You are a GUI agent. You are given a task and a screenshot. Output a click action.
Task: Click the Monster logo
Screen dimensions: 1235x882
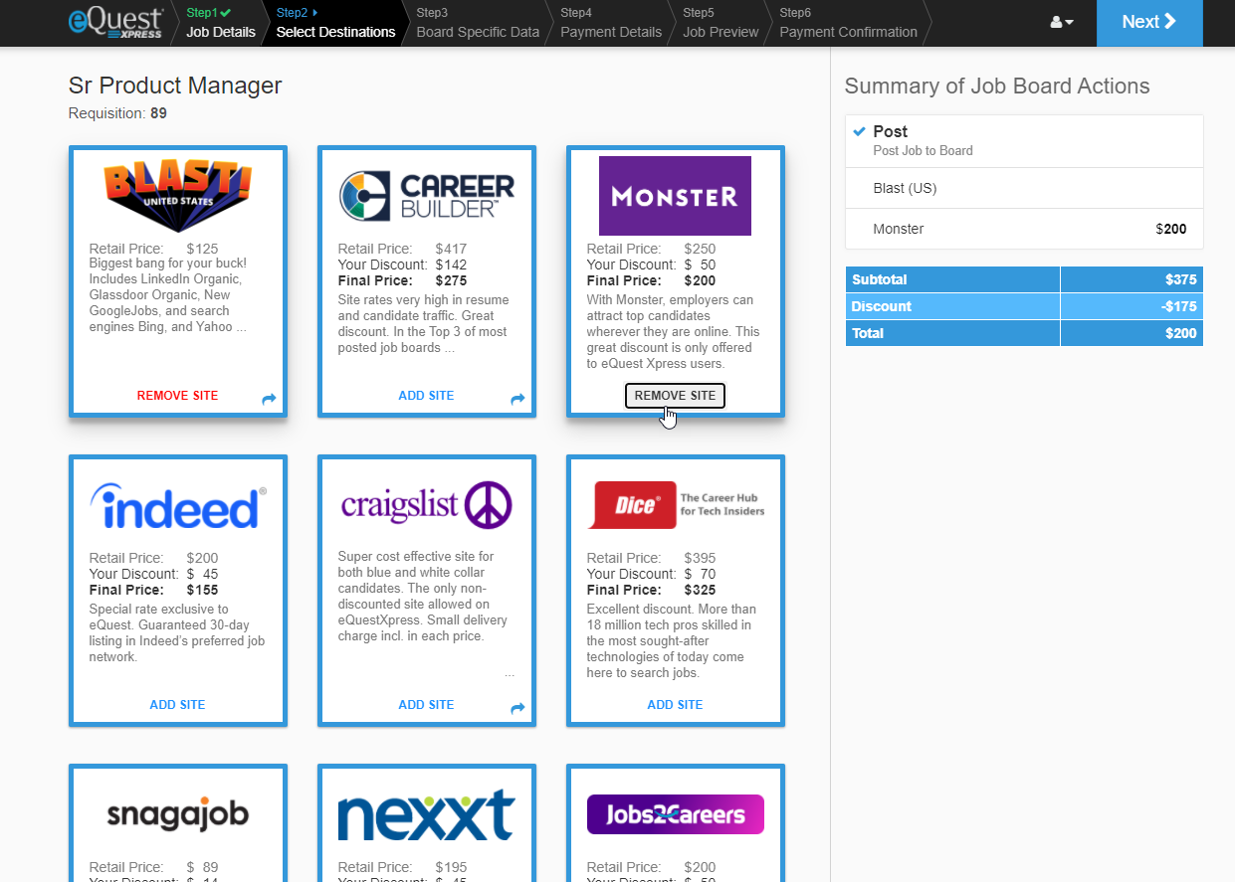point(675,196)
